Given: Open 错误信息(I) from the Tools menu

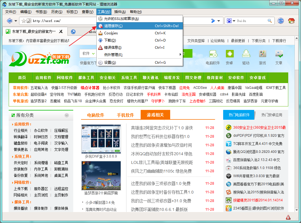Looking at the screenshot, I should pyautogui.click(x=140, y=48).
